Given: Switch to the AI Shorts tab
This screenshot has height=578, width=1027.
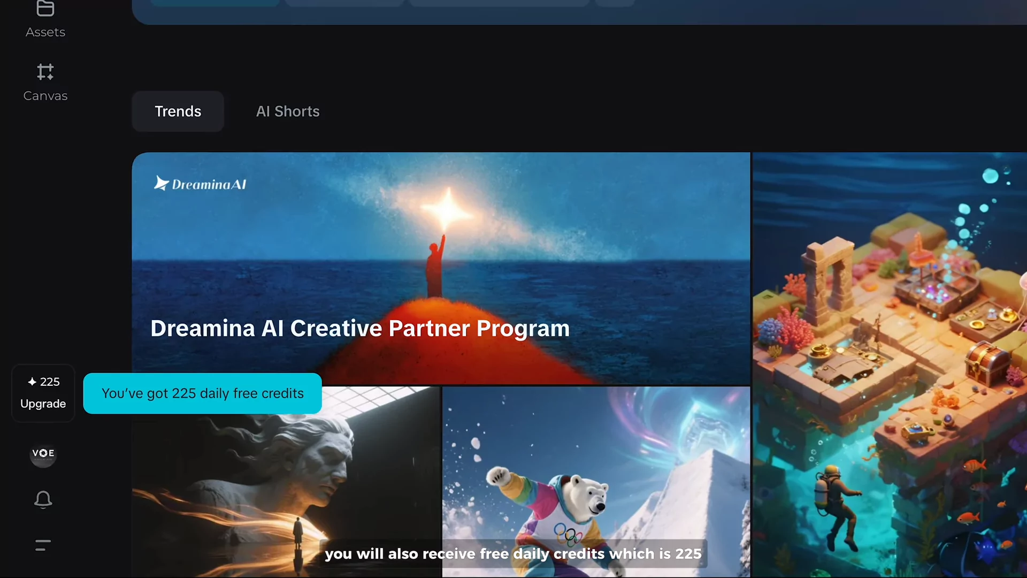Looking at the screenshot, I should pyautogui.click(x=287, y=111).
